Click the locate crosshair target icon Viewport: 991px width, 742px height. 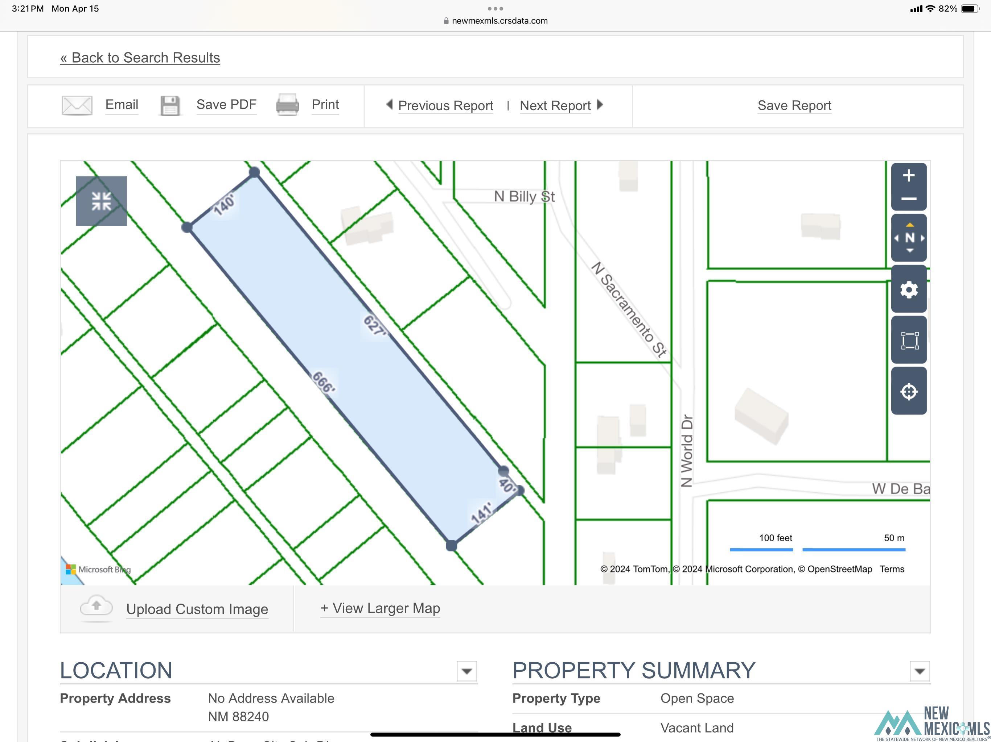[909, 392]
